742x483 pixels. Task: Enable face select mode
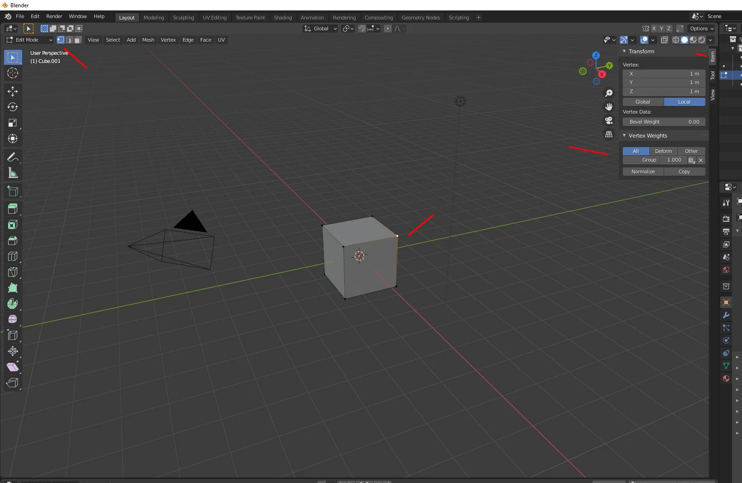78,40
